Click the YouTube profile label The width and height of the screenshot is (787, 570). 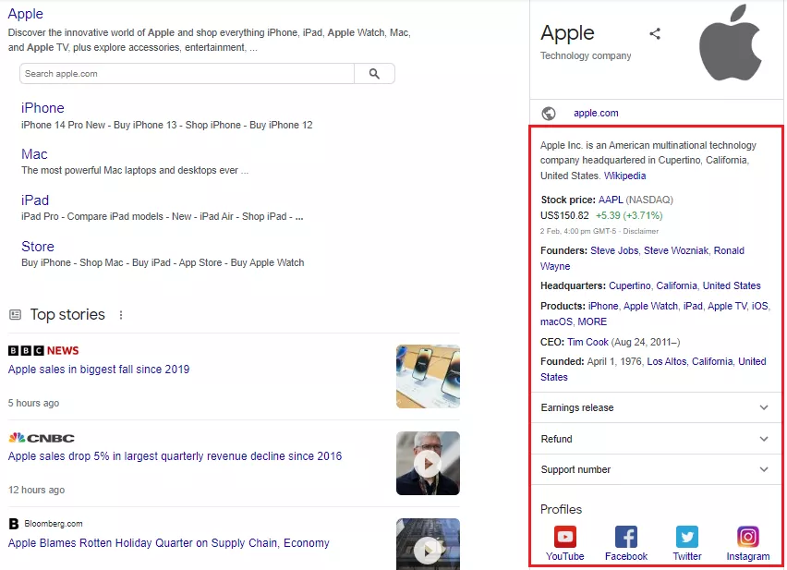tap(564, 556)
